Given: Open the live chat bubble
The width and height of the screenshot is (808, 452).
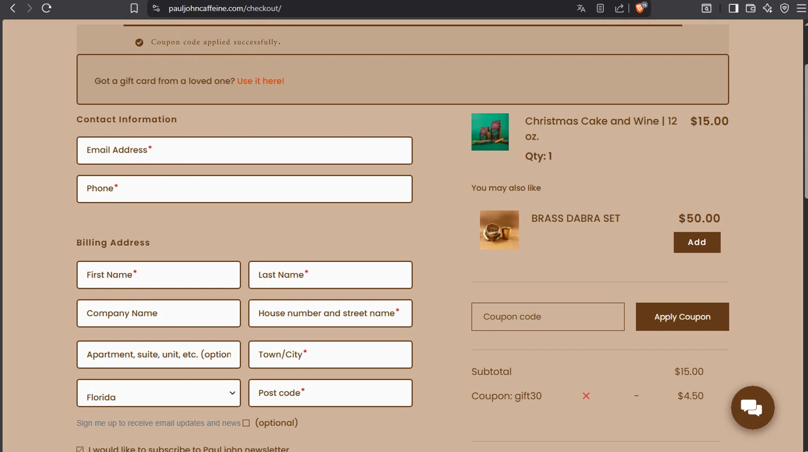Looking at the screenshot, I should 753,407.
